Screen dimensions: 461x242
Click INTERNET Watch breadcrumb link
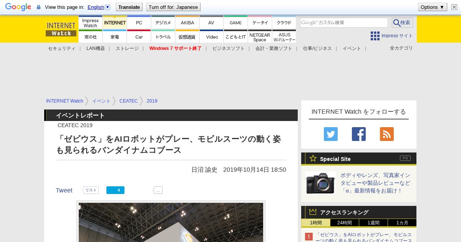pyautogui.click(x=65, y=101)
